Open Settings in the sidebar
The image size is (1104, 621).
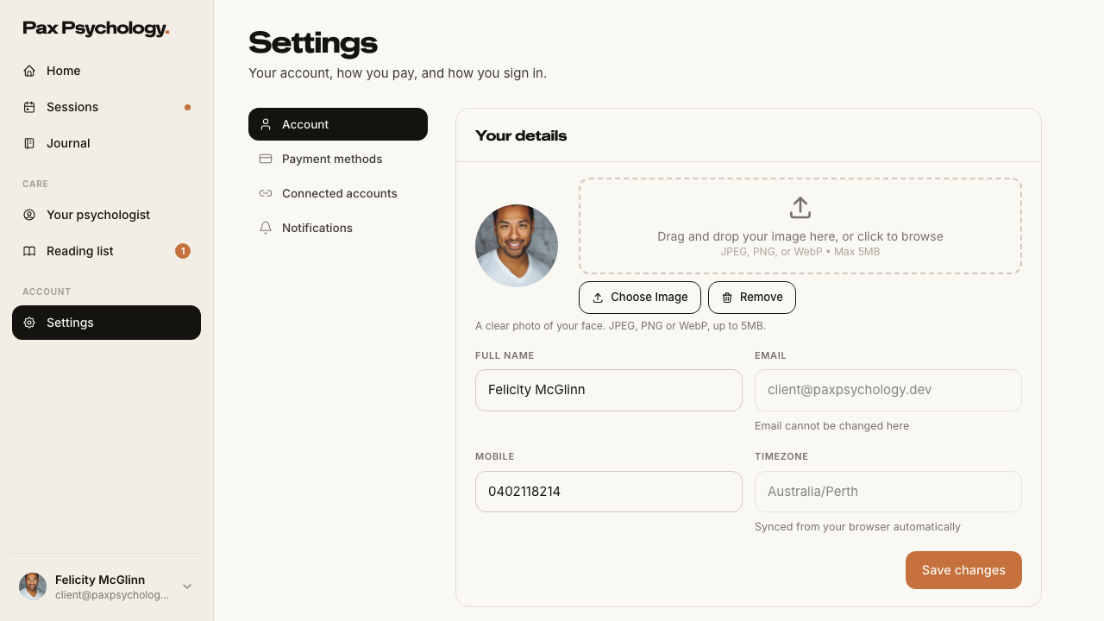tap(106, 323)
